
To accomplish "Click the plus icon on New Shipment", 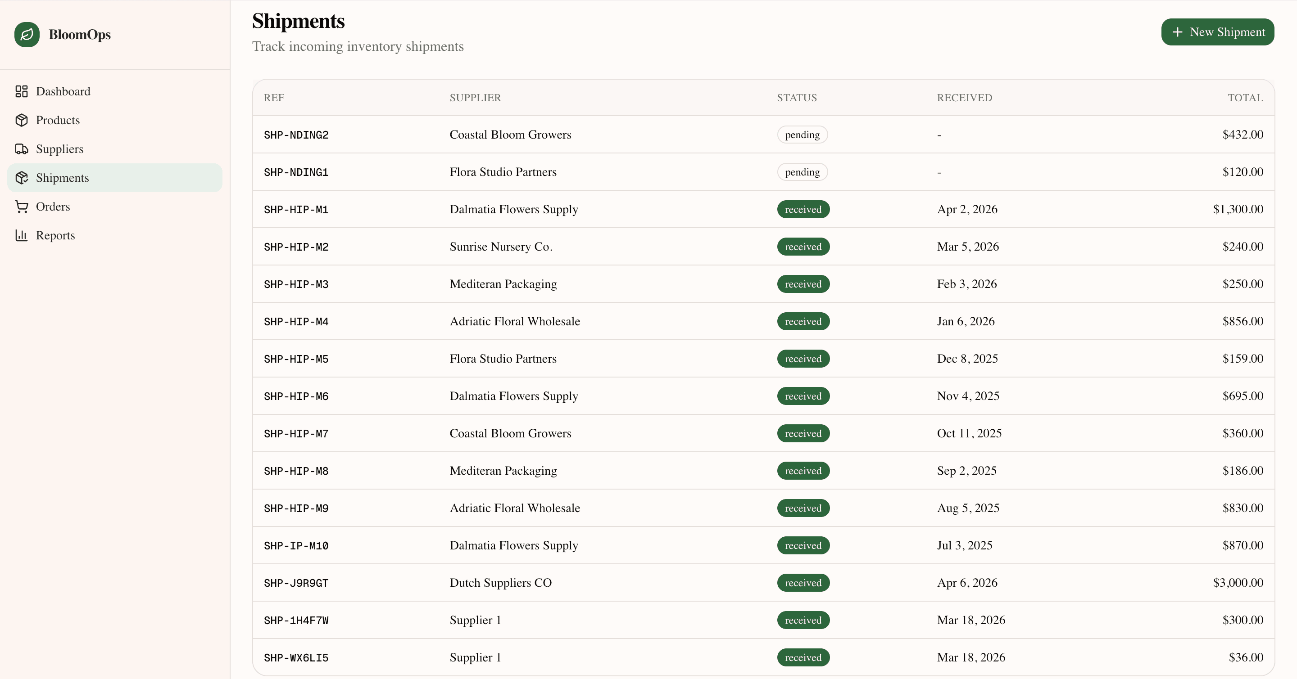I will pos(1177,31).
